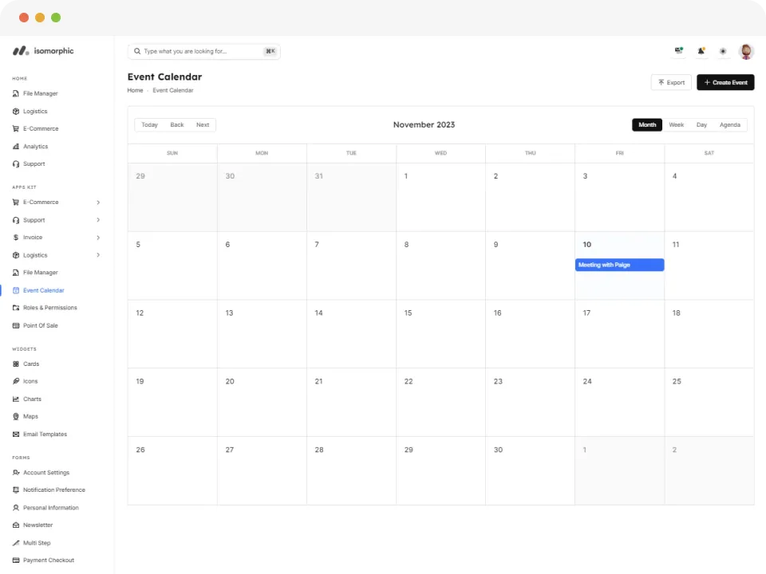Open the Maps pin icon

tap(16, 416)
